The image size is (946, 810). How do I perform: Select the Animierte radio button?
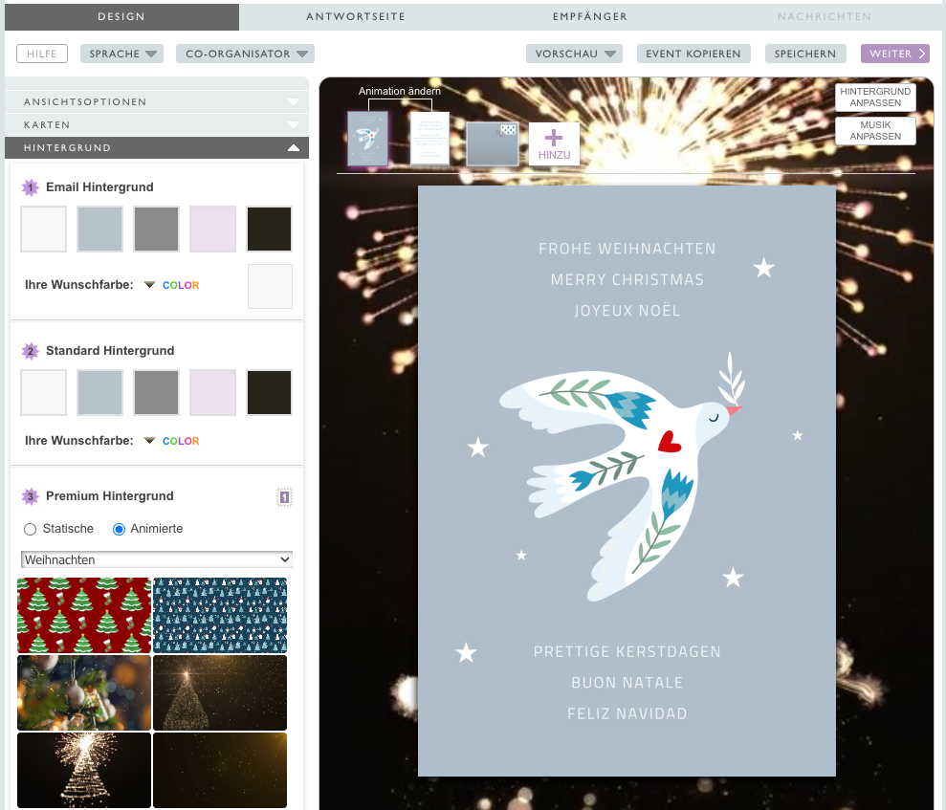click(119, 530)
